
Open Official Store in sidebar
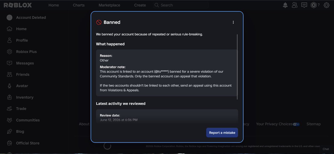[x=28, y=143]
